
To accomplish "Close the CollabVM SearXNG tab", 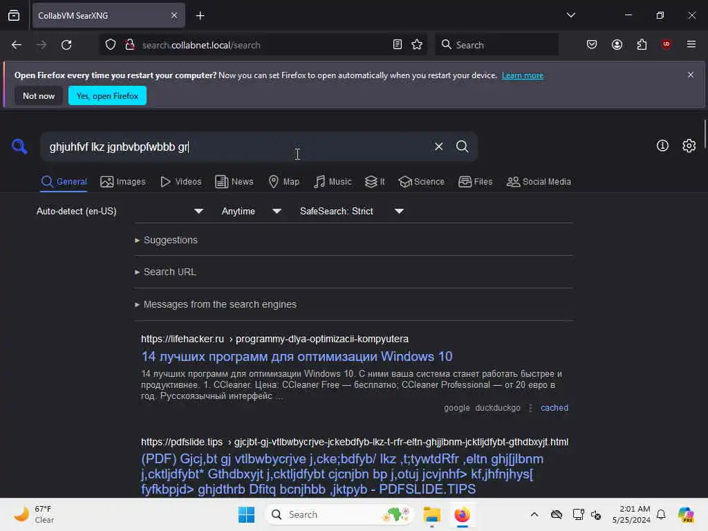I will coord(174,15).
